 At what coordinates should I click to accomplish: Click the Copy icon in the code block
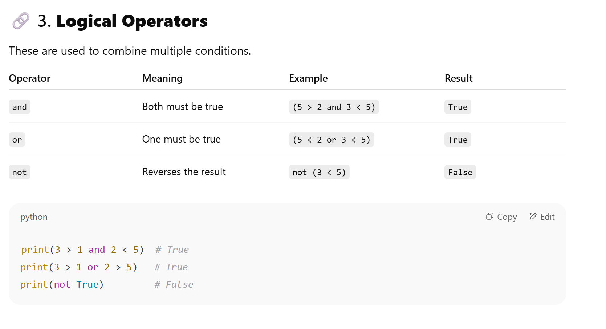[x=489, y=217]
